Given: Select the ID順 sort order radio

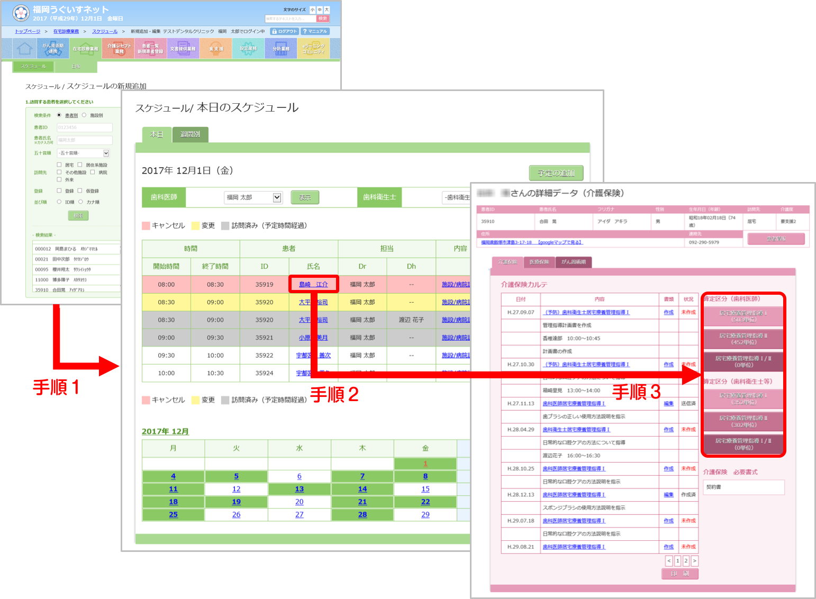Looking at the screenshot, I should tap(59, 202).
